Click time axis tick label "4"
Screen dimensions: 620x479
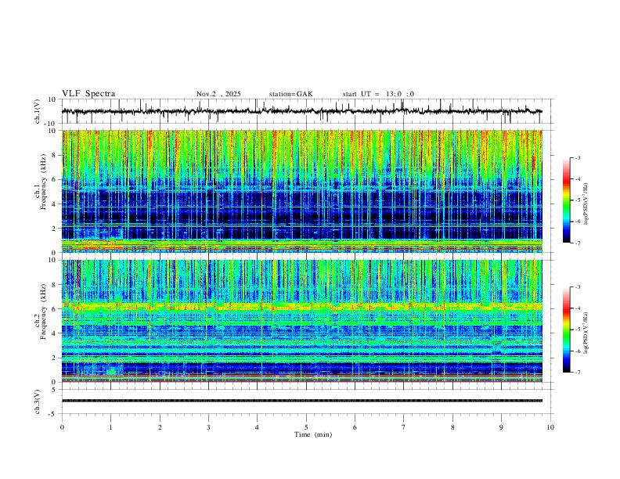click(x=257, y=427)
